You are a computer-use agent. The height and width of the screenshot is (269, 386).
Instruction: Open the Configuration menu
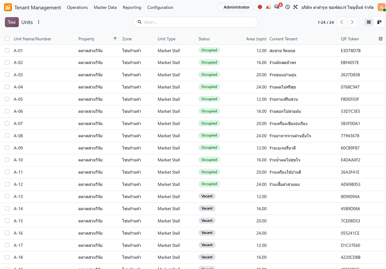coord(160,7)
